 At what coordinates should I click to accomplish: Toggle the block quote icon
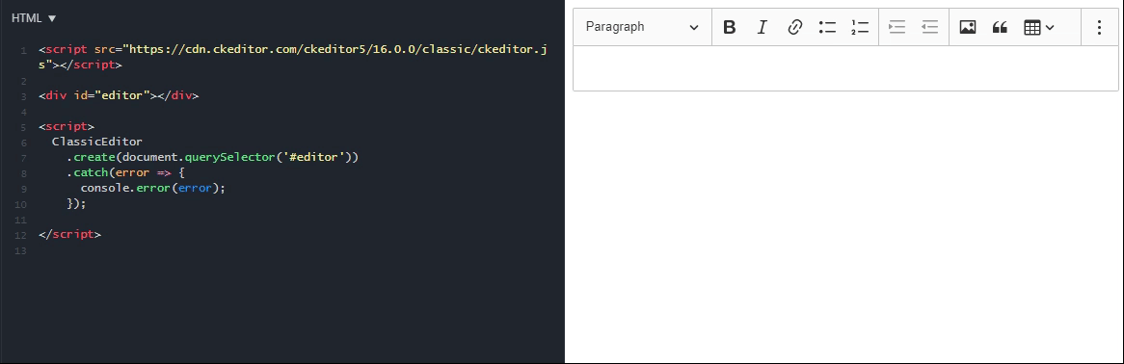pos(1000,27)
